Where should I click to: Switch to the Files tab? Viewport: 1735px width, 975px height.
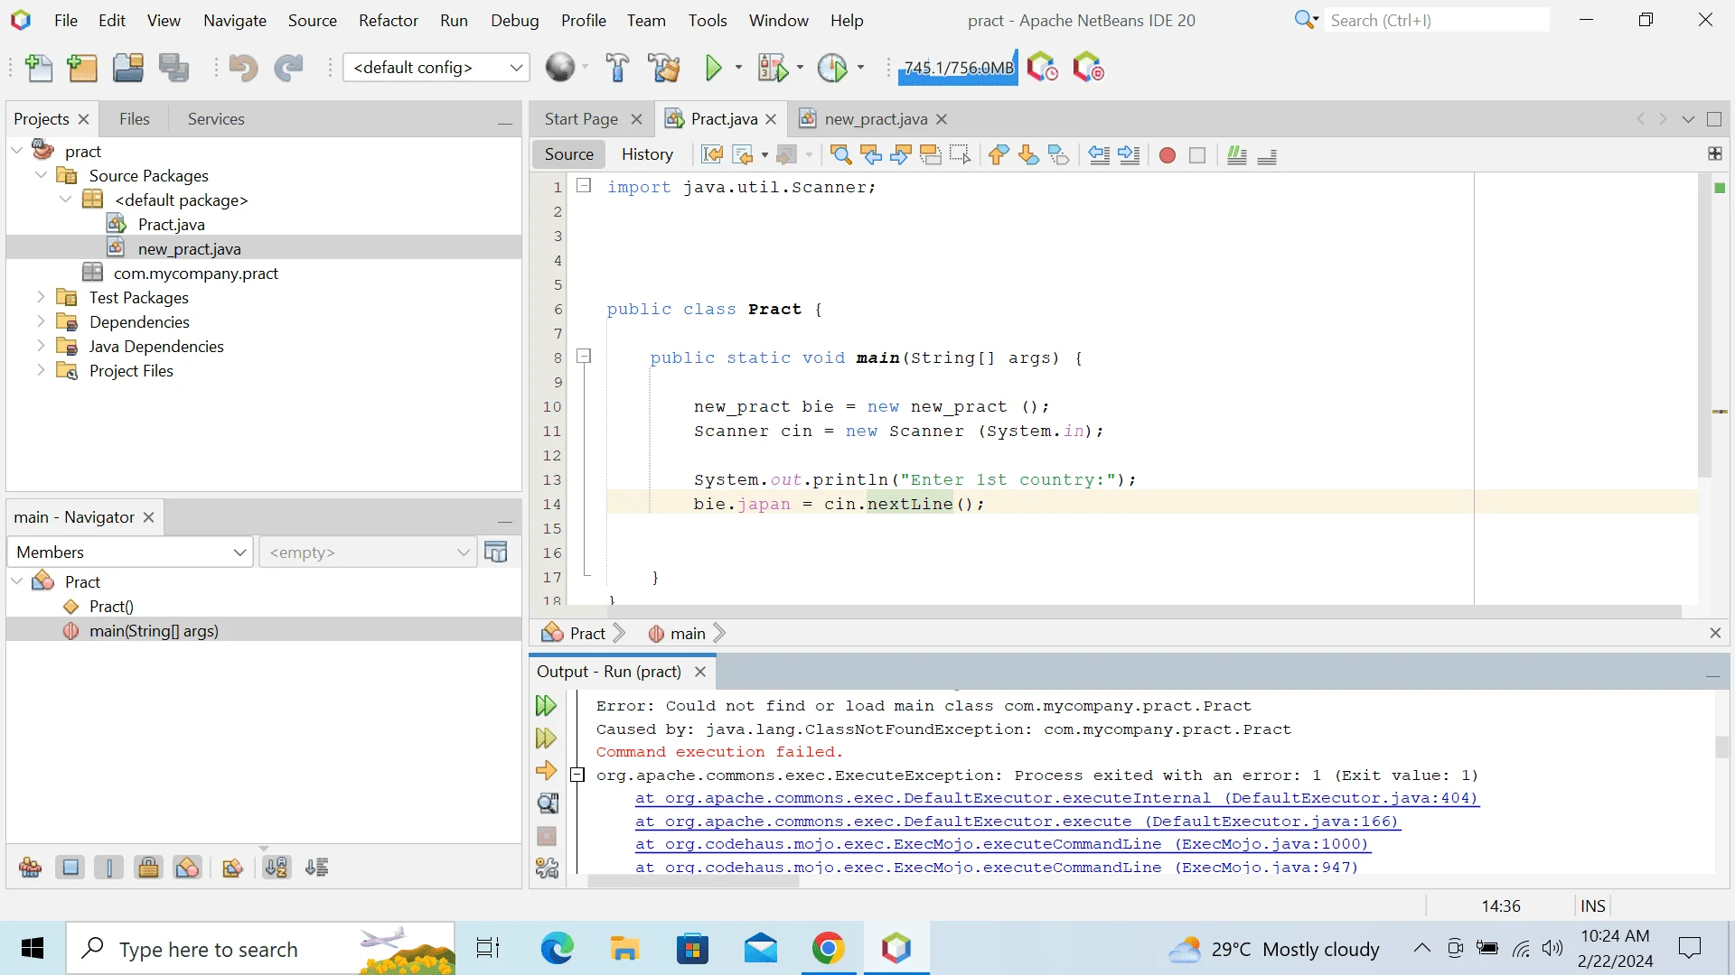(135, 119)
